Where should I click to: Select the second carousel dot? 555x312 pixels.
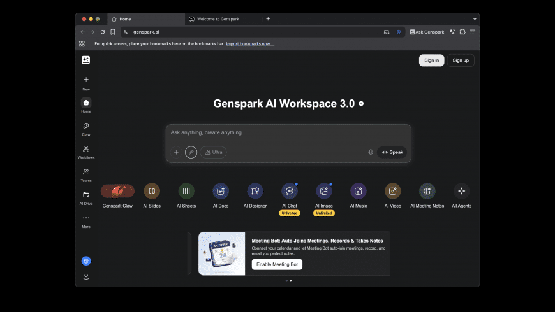click(x=291, y=281)
